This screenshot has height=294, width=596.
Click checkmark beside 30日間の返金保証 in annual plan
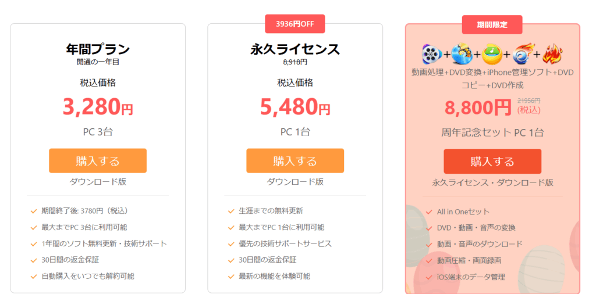(33, 260)
